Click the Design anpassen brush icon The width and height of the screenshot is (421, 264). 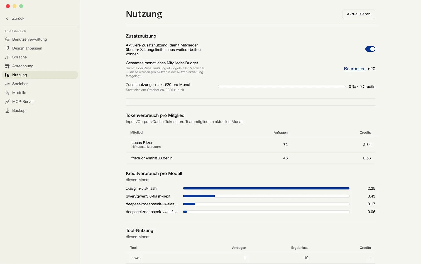click(7, 48)
